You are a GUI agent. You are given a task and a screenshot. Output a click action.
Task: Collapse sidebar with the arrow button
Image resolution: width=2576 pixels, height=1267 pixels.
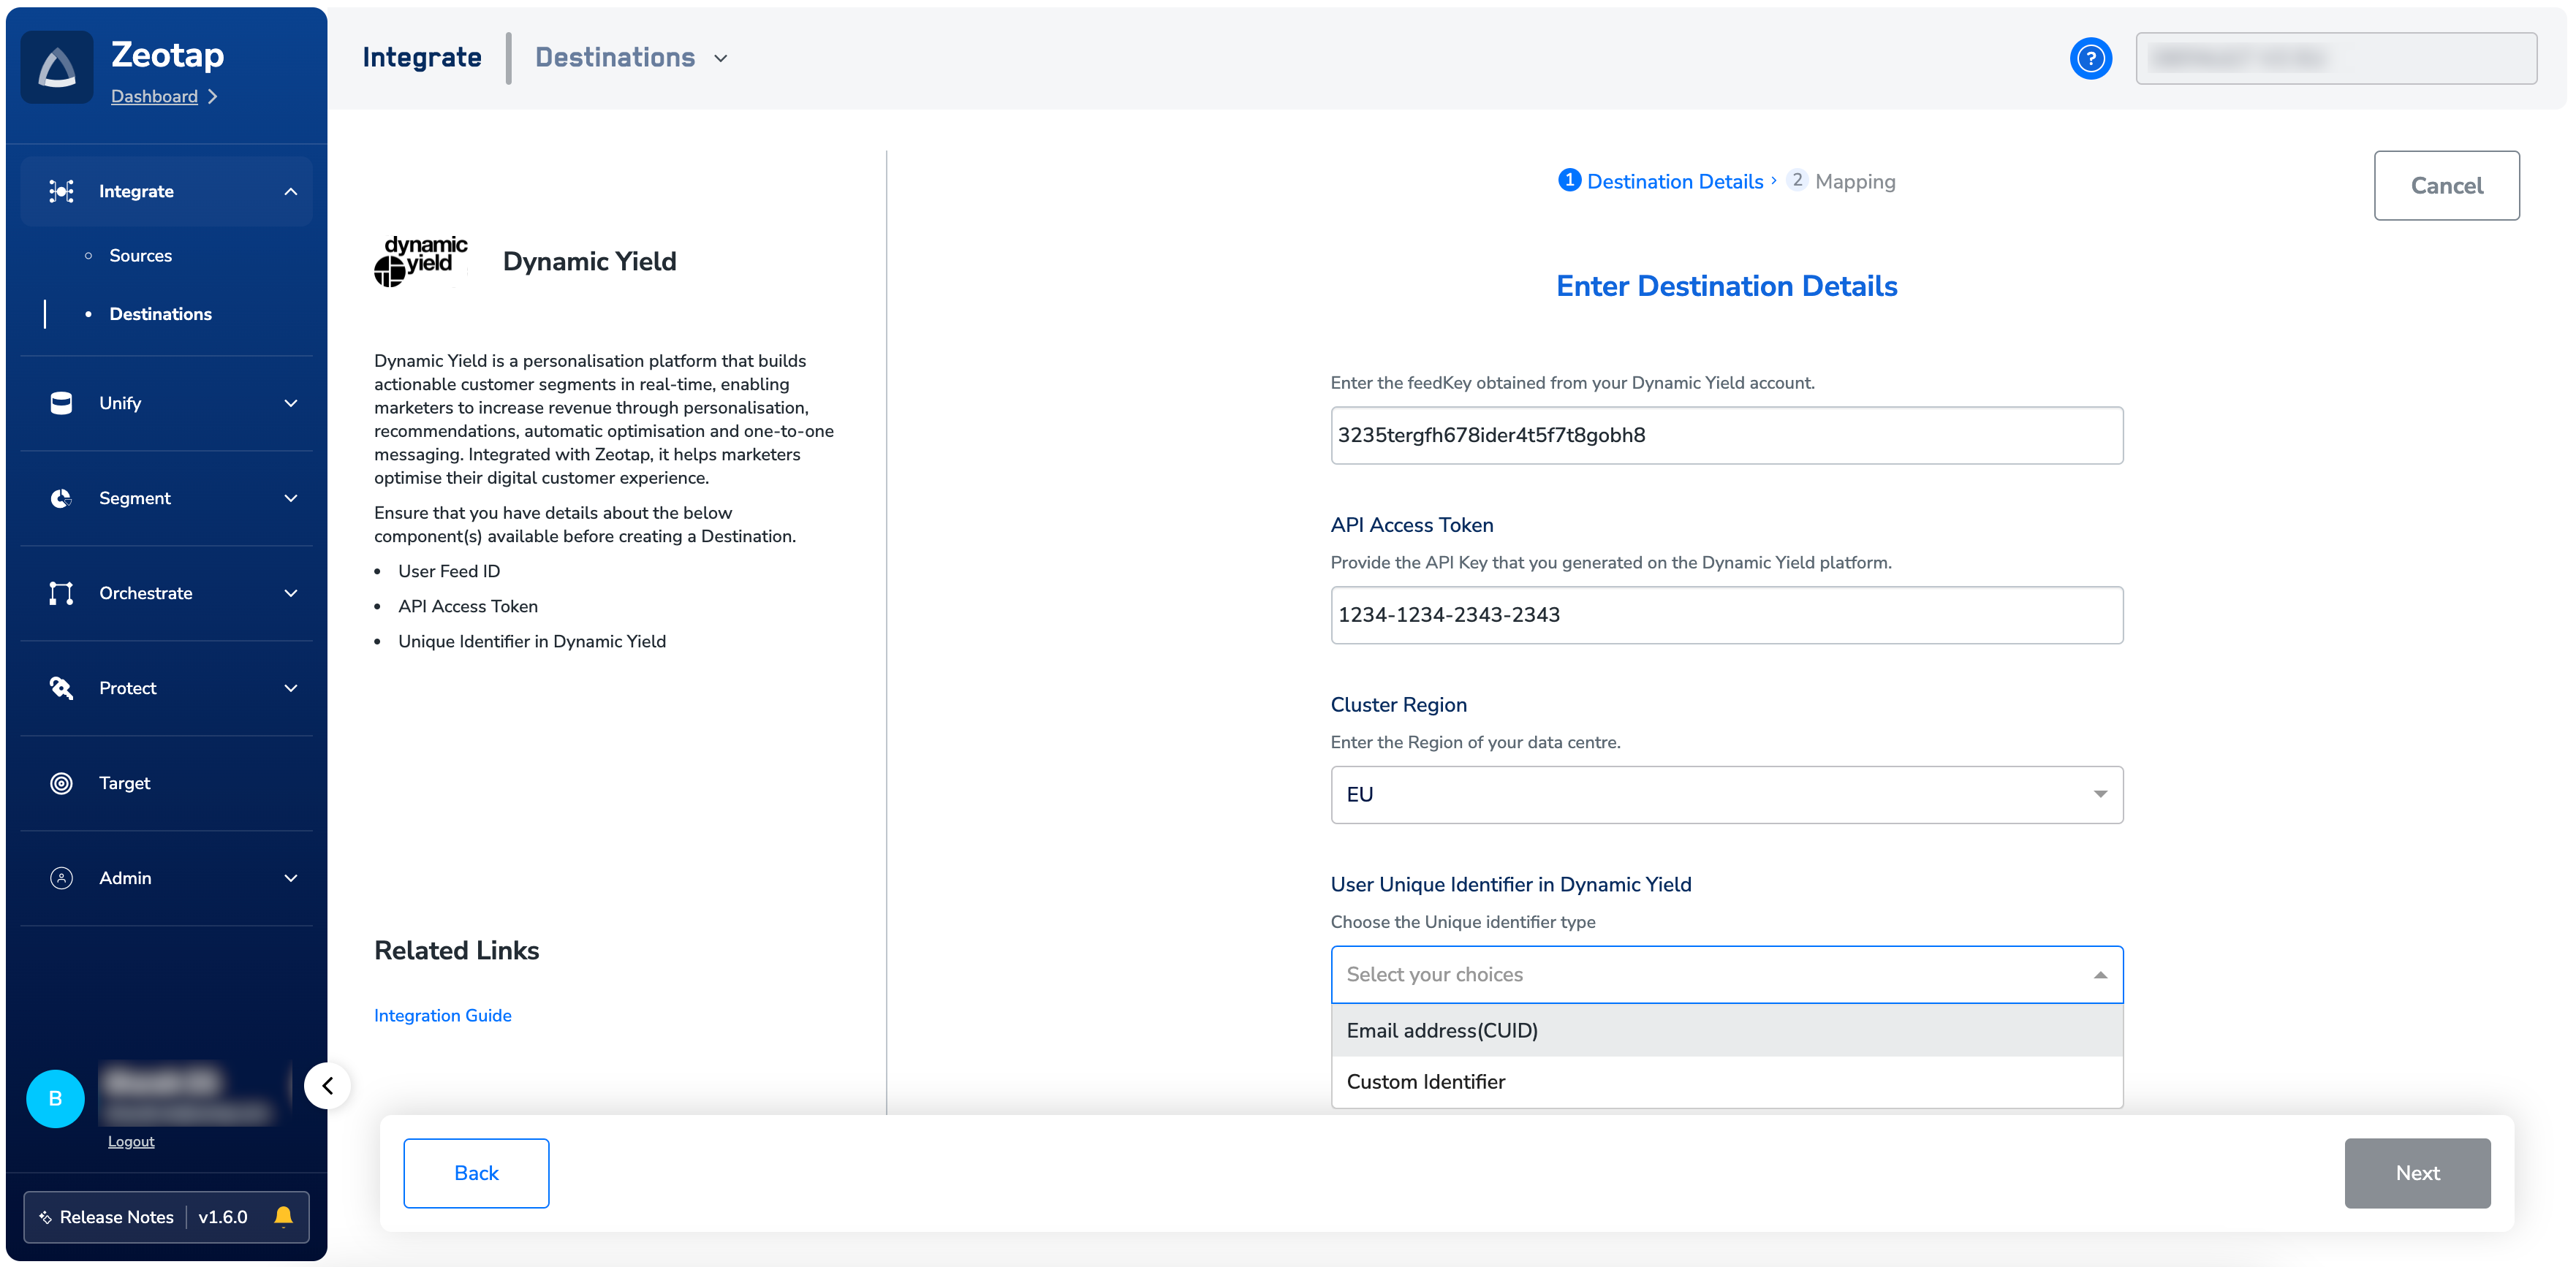coord(327,1085)
